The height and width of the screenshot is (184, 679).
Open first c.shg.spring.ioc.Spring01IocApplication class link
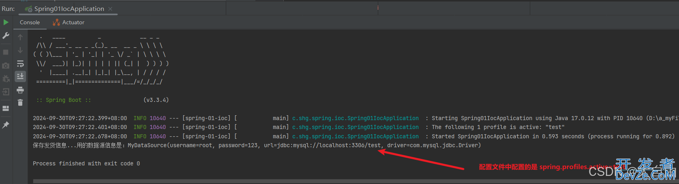click(356, 118)
